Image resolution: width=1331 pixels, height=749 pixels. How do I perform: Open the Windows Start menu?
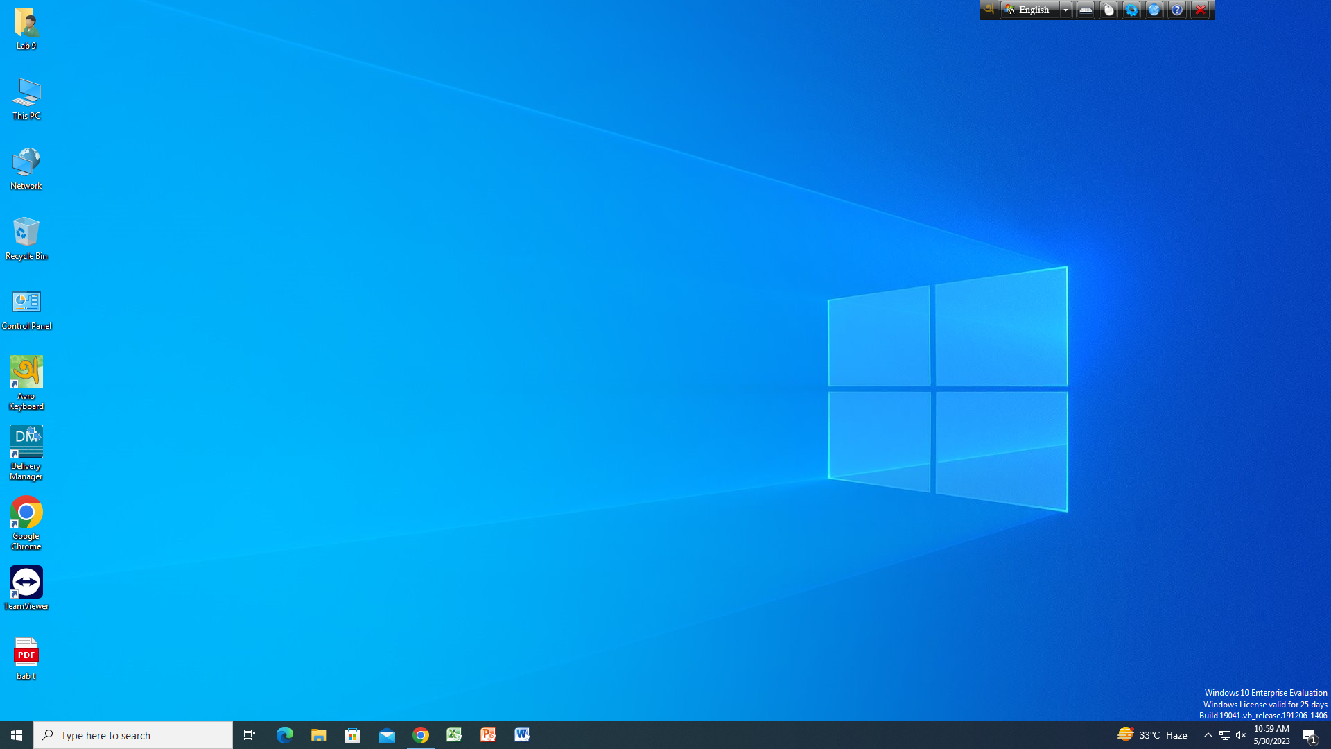tap(17, 735)
